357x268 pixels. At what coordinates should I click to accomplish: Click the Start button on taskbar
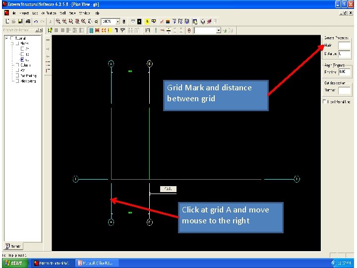tap(14, 263)
